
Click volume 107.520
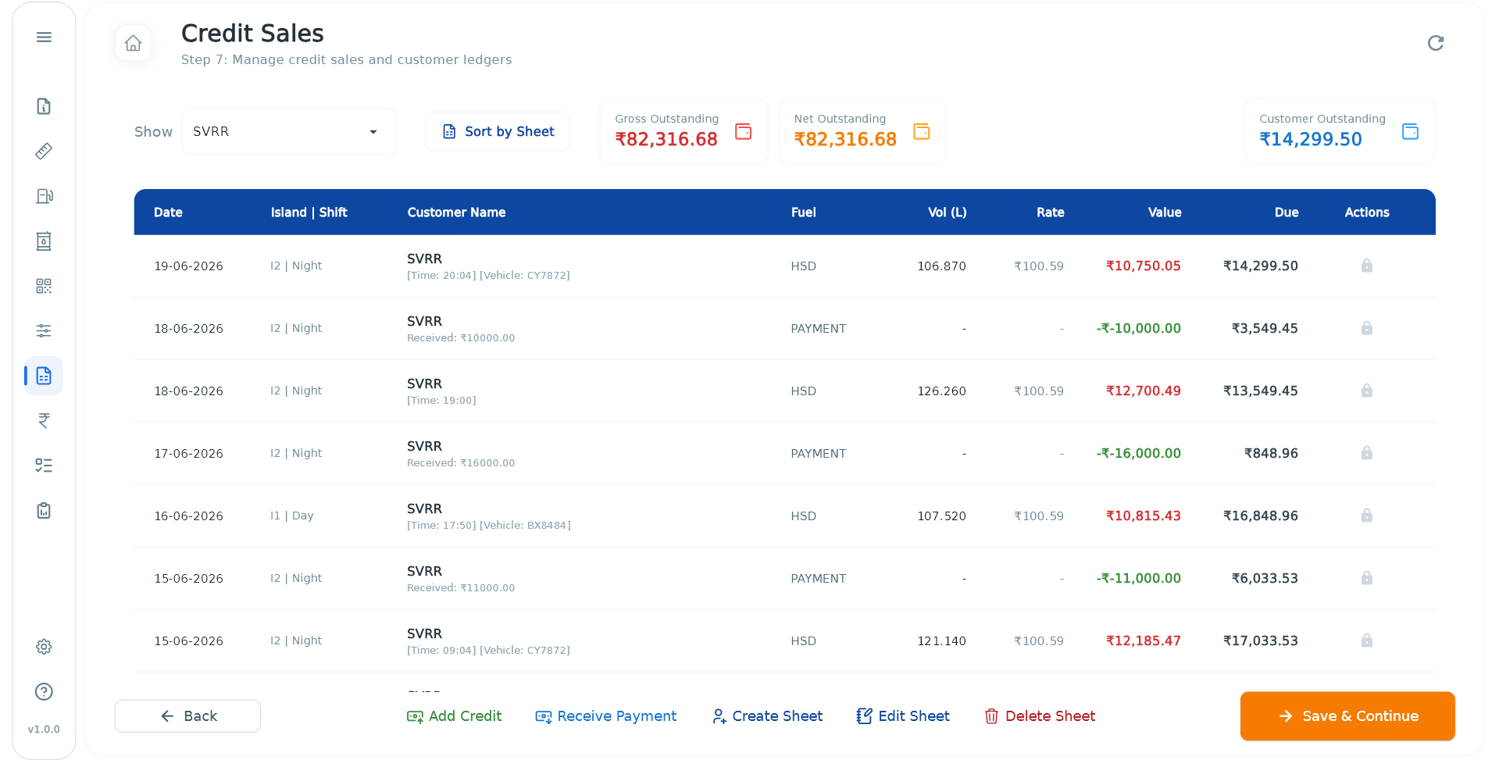tap(941, 516)
